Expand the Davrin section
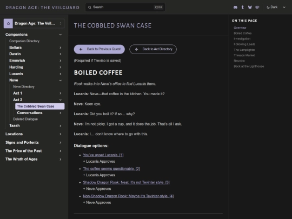This screenshot has height=219, width=292. pyautogui.click(x=35, y=54)
